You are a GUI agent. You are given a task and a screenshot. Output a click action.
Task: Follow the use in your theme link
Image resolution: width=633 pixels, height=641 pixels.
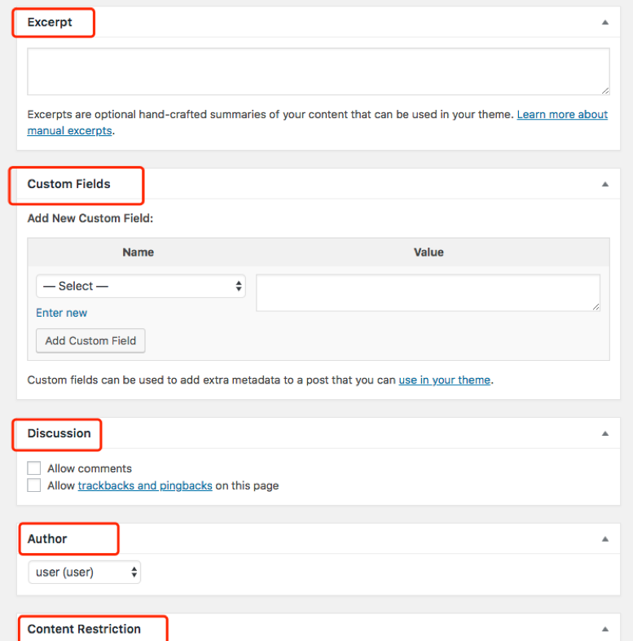point(444,380)
